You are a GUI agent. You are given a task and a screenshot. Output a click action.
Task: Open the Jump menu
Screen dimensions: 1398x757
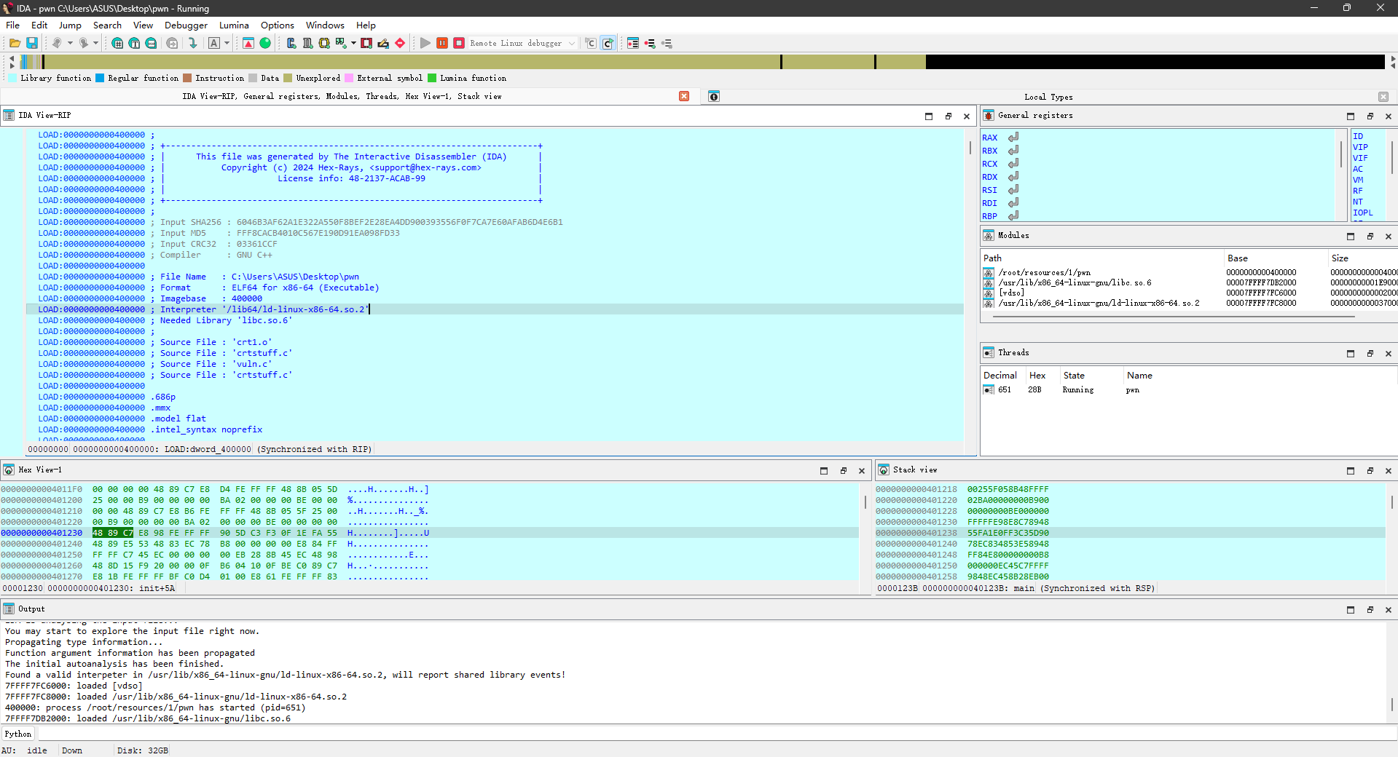tap(70, 25)
